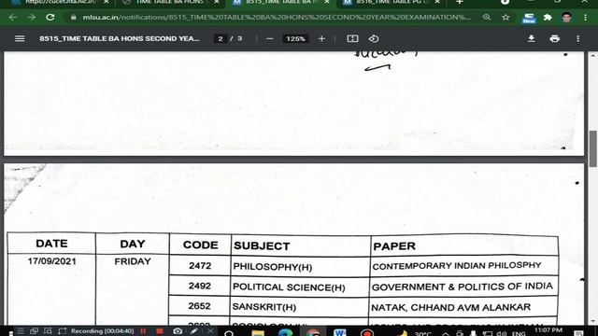This screenshot has height=336, width=598.
Task: Click the PDF title 8515_TIME TABLE BA HONS
Action: pos(120,38)
